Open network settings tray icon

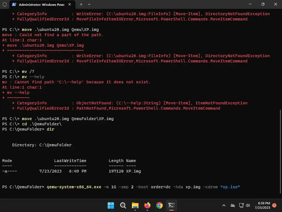[241, 205]
